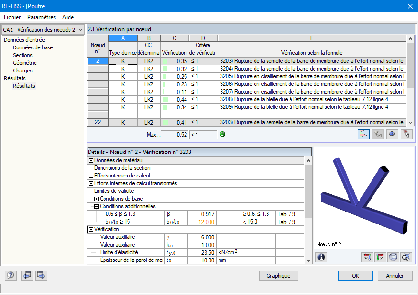
Task: Open the Fichier menu
Action: [12, 17]
